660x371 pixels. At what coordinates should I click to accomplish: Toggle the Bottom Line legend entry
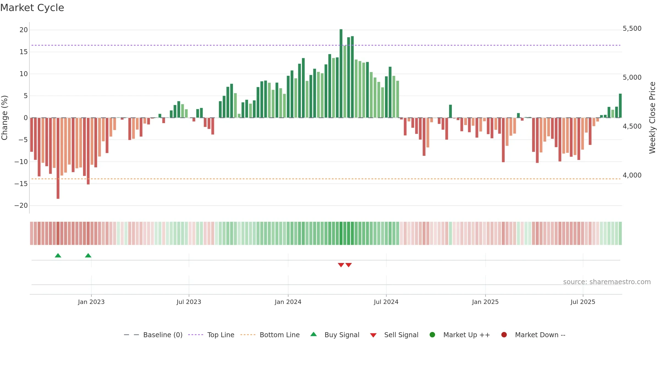[270, 335]
